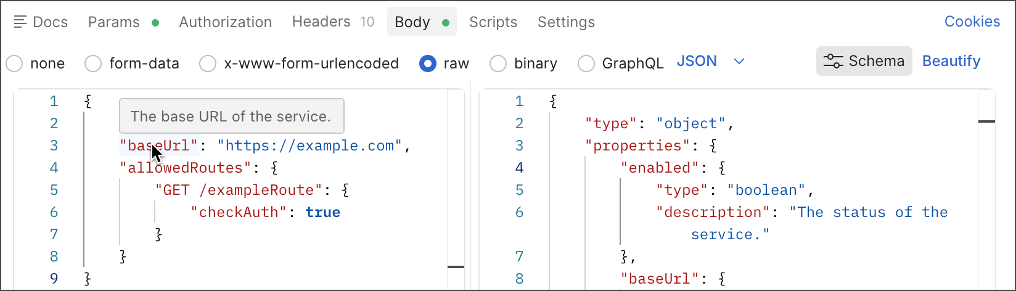This screenshot has width=1016, height=291.
Task: Click the Schema sliders icon button
Action: pos(834,61)
